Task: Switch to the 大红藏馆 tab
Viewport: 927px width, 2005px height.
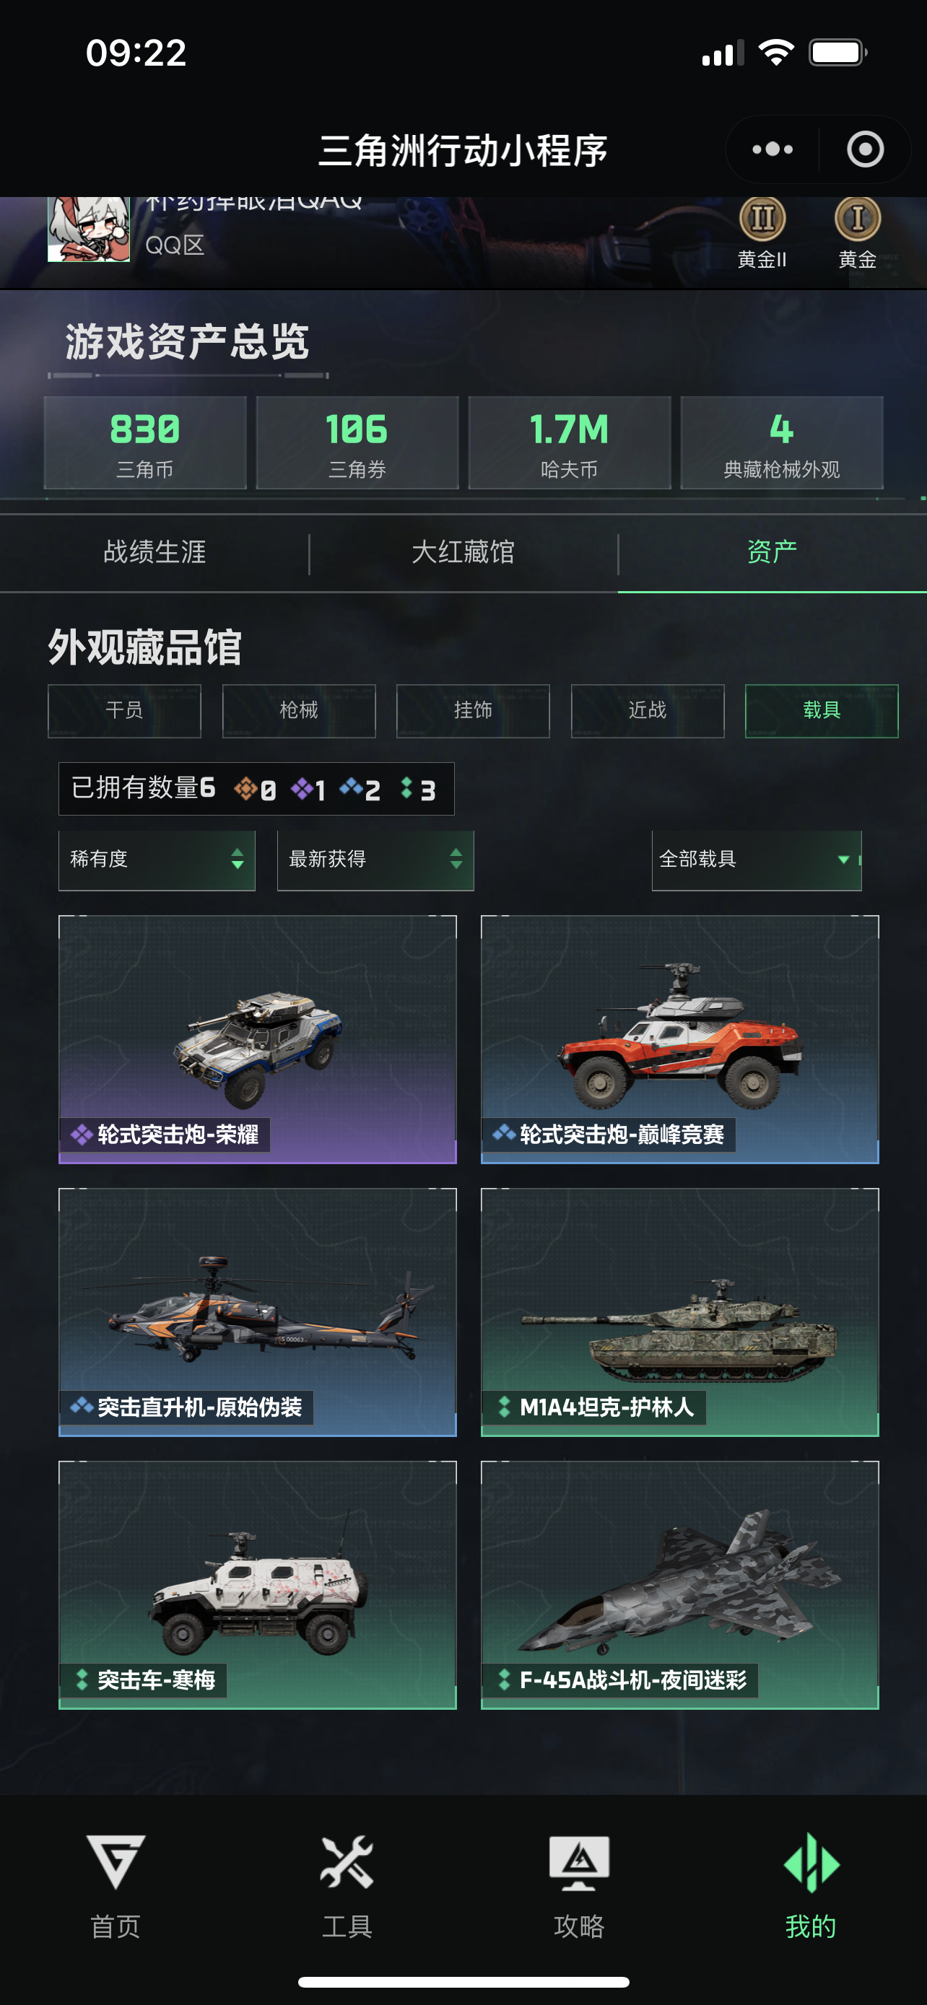Action: [463, 553]
